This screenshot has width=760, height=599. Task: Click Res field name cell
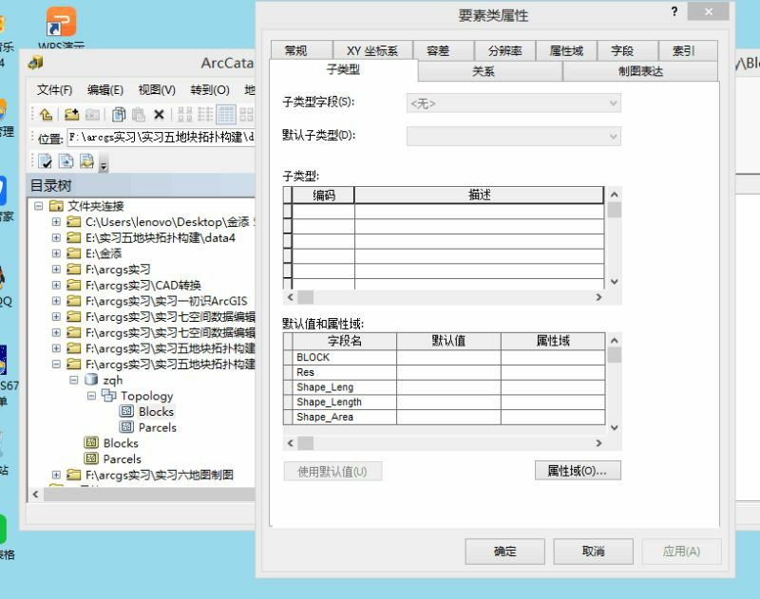(345, 372)
